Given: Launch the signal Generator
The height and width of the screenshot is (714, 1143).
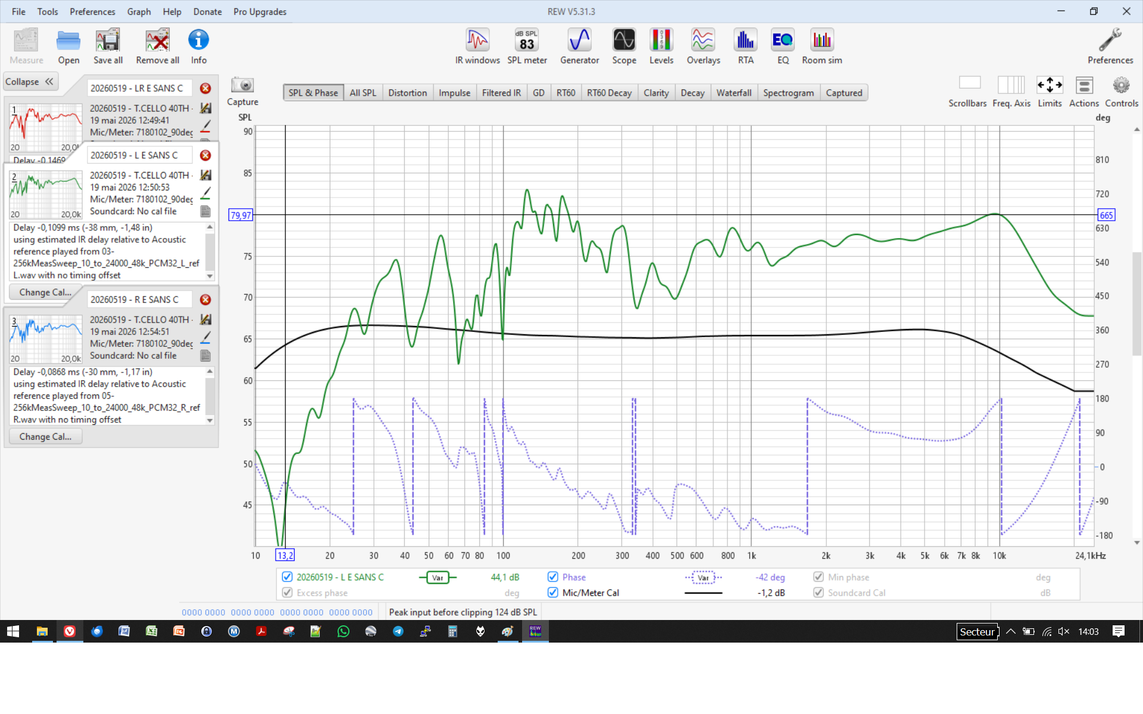Looking at the screenshot, I should pos(579,46).
